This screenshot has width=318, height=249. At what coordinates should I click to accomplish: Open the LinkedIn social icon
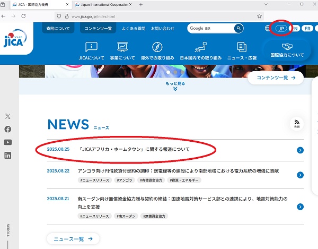click(8, 156)
